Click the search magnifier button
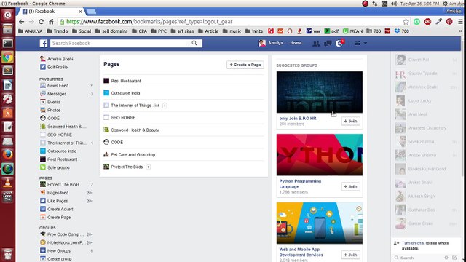The image size is (466, 262). point(194,43)
